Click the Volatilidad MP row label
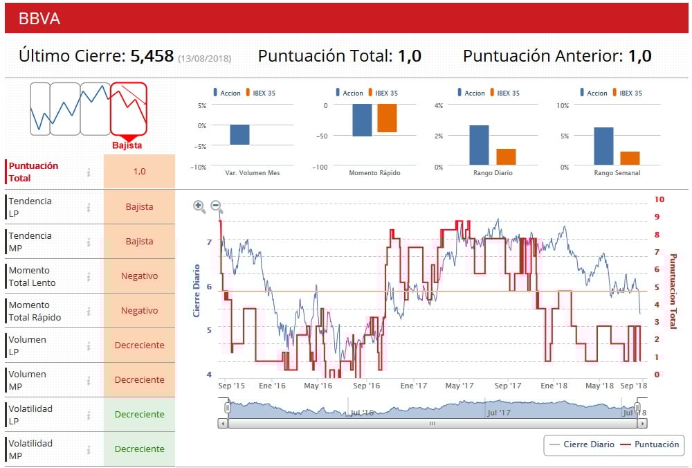 [x=30, y=450]
